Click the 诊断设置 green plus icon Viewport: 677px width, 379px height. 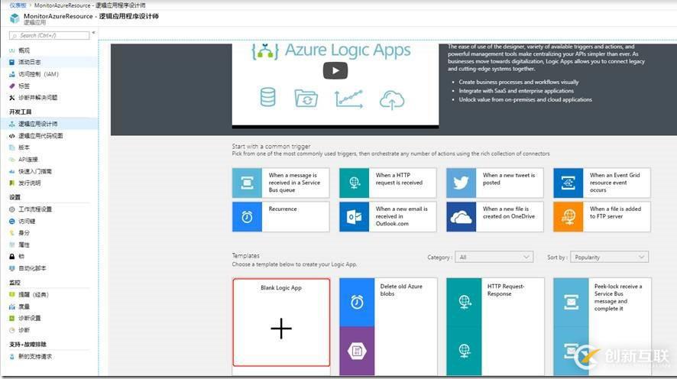point(11,319)
